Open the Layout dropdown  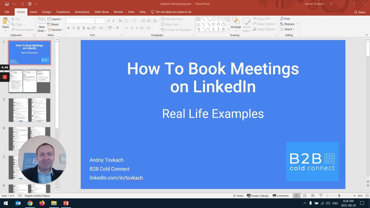click(55, 19)
